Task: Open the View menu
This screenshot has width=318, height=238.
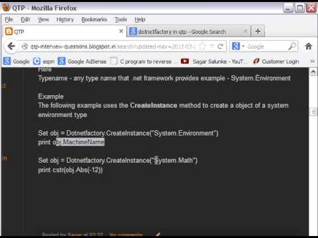Action: click(43, 20)
